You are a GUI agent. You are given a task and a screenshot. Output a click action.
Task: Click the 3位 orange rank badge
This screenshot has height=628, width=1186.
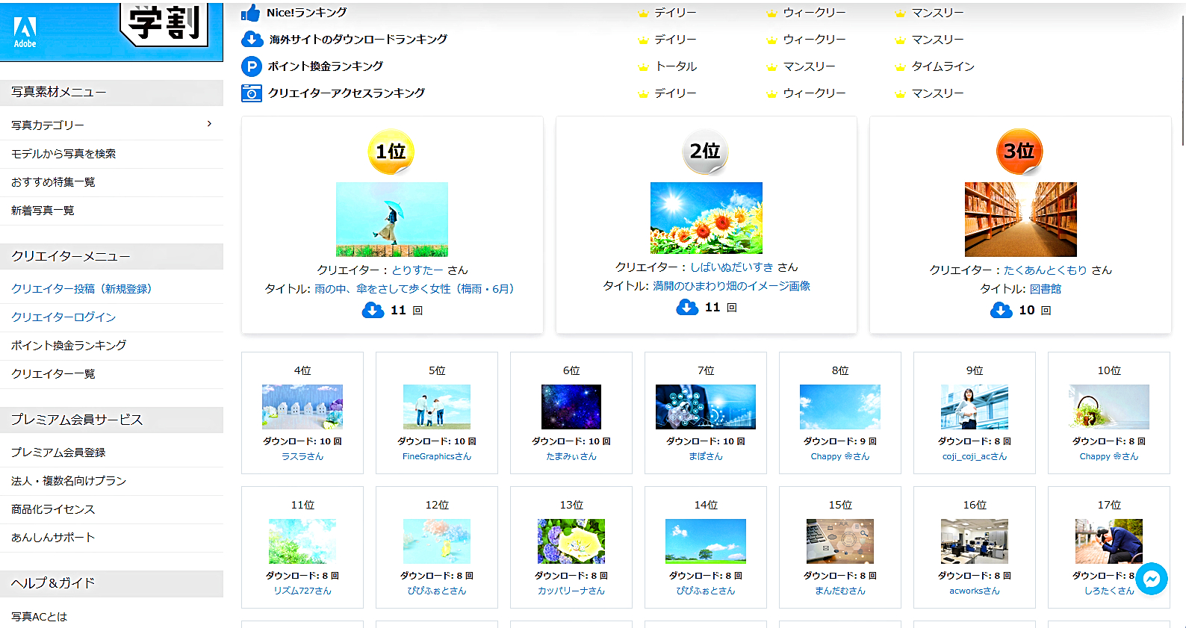click(x=1019, y=152)
